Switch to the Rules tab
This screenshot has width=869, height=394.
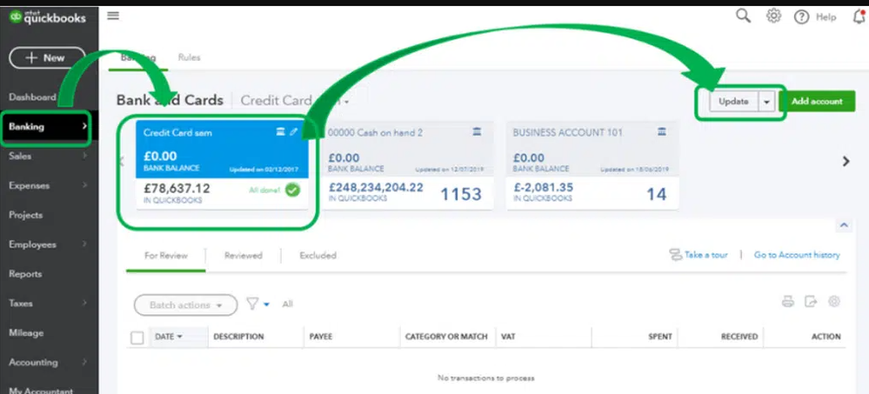(x=189, y=57)
